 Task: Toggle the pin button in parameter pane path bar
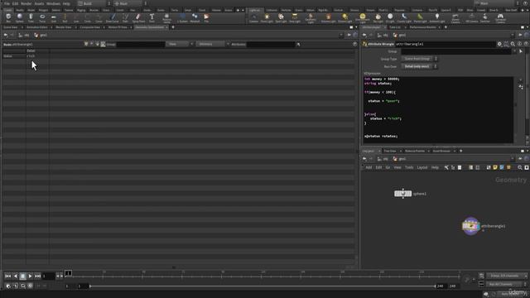click(x=520, y=35)
